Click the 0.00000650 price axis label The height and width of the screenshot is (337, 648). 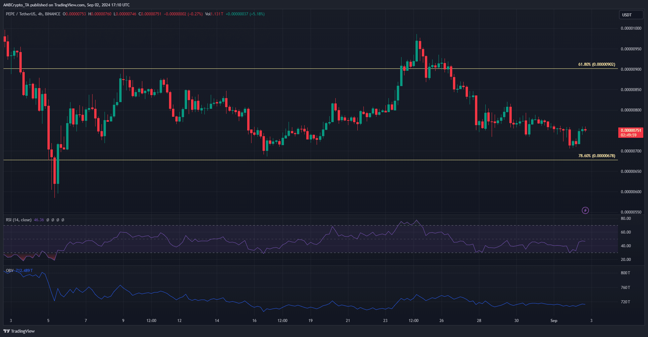click(631, 172)
